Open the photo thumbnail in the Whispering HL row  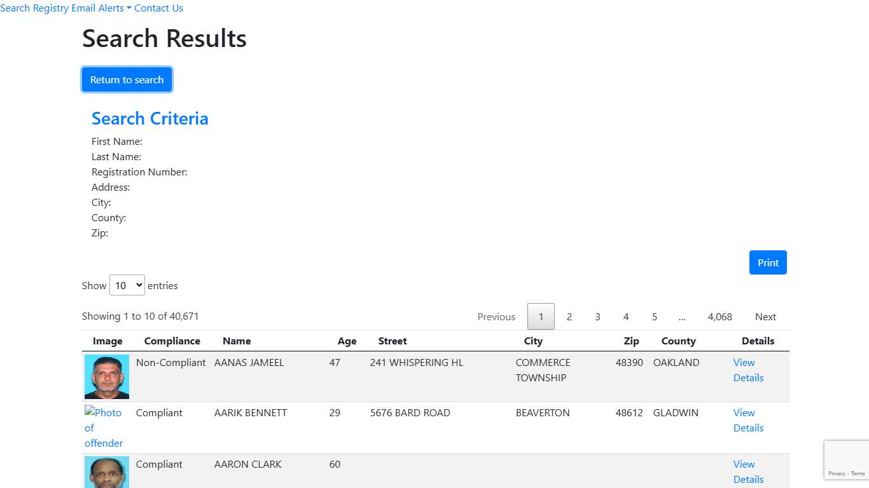pyautogui.click(x=107, y=377)
